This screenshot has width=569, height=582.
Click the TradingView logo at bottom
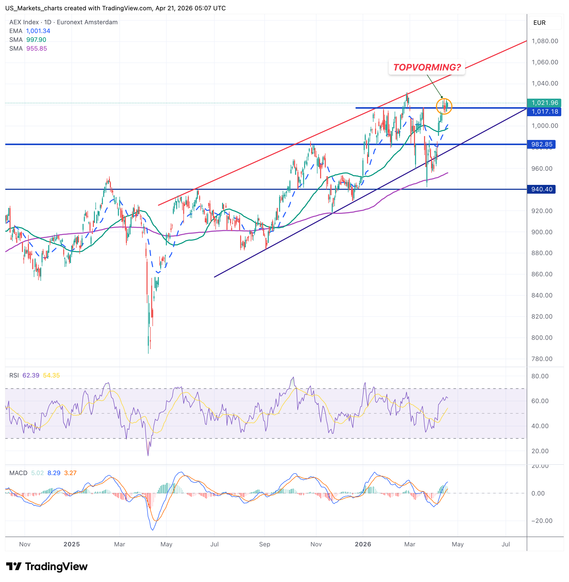47,567
